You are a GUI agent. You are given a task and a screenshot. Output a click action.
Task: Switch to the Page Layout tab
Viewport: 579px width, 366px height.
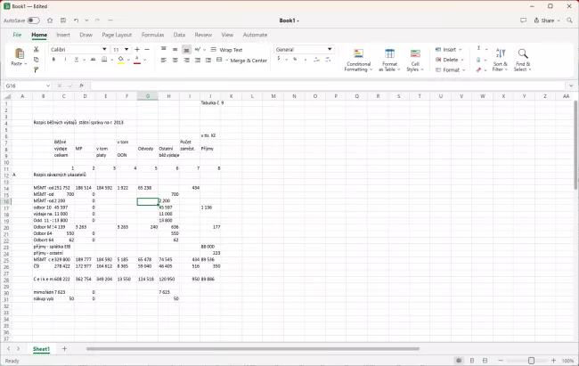pyautogui.click(x=117, y=35)
